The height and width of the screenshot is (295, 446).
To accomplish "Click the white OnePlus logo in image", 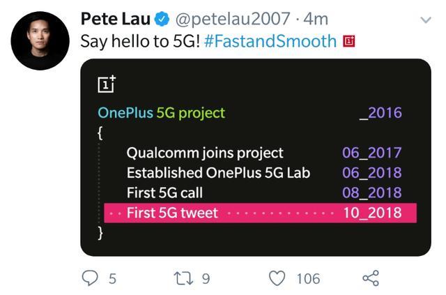I will click(107, 84).
